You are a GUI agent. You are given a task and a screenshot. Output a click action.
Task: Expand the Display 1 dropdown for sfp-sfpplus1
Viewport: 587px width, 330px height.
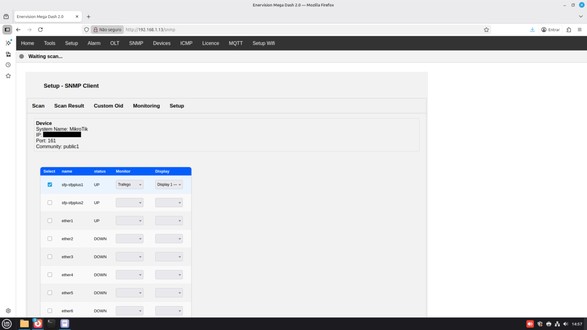(169, 185)
